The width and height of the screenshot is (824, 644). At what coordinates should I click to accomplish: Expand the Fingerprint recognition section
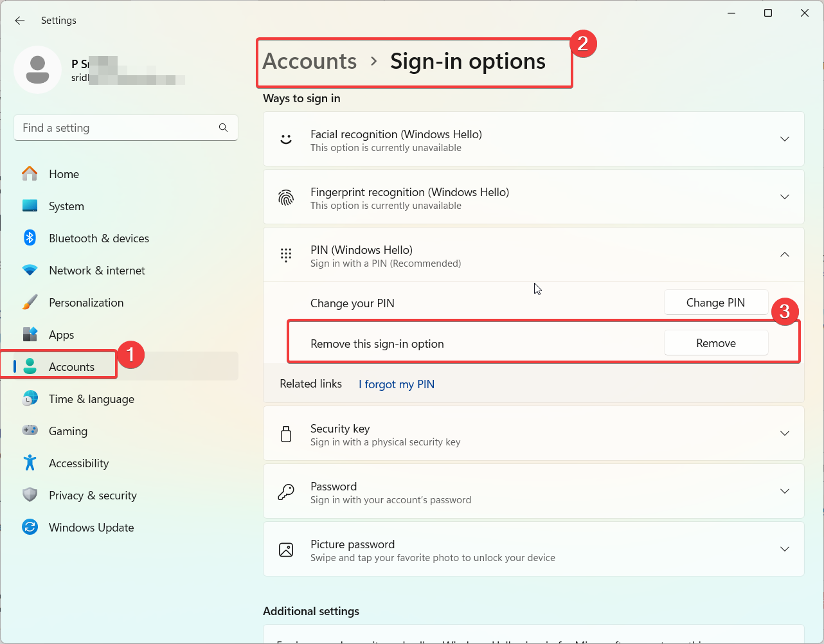point(784,197)
